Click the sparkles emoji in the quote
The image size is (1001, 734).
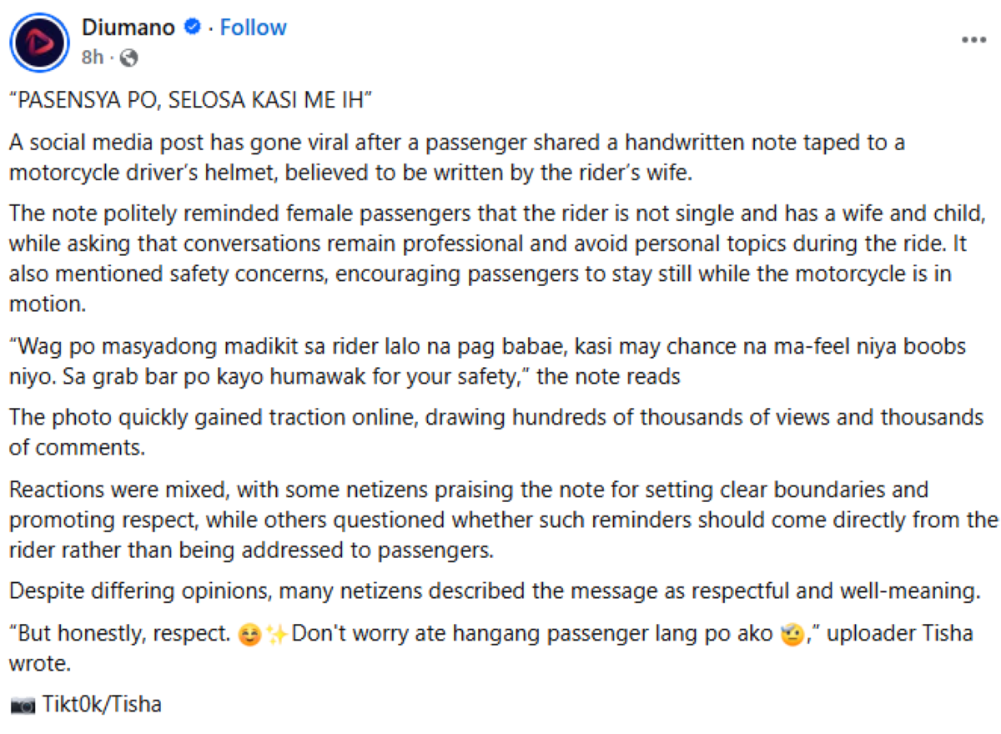click(278, 633)
